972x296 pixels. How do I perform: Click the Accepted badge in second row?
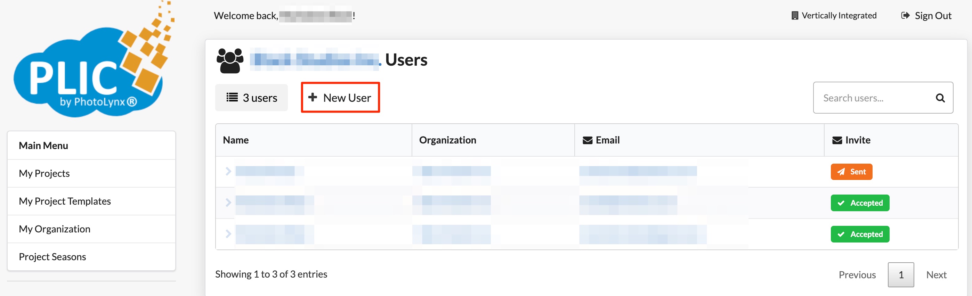coord(860,203)
